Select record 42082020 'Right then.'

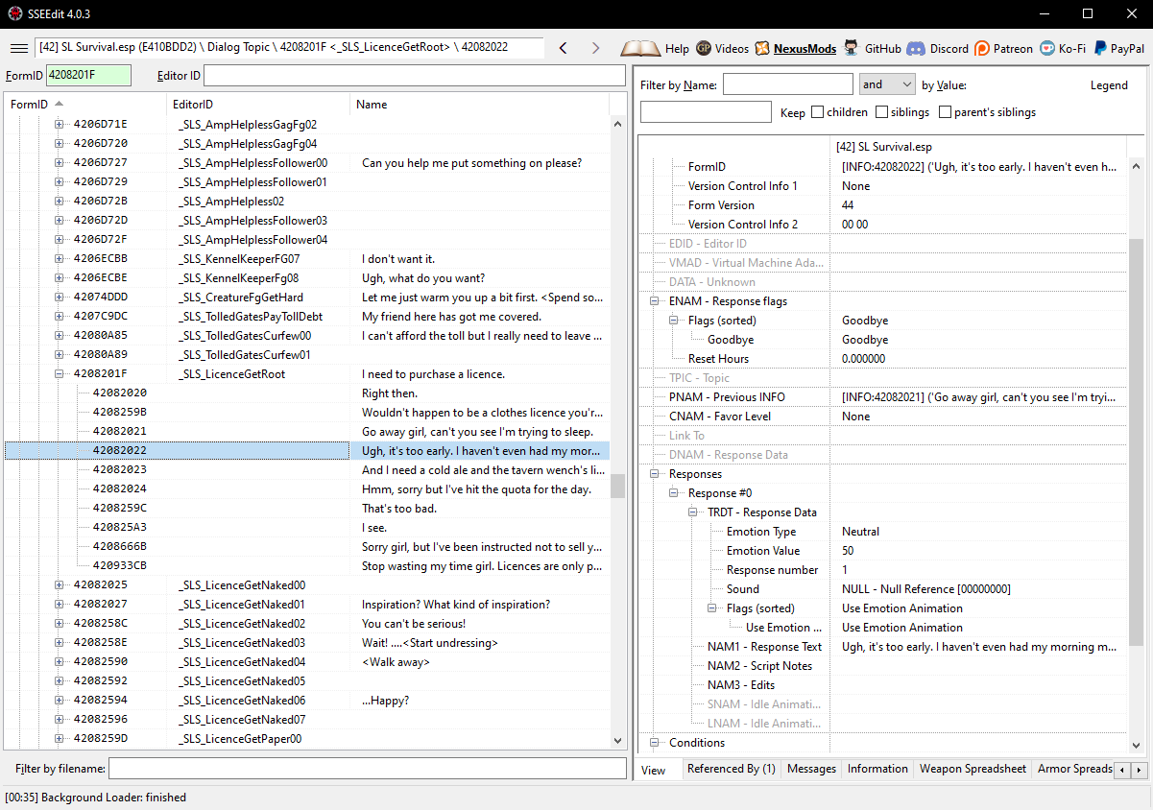[x=307, y=393]
